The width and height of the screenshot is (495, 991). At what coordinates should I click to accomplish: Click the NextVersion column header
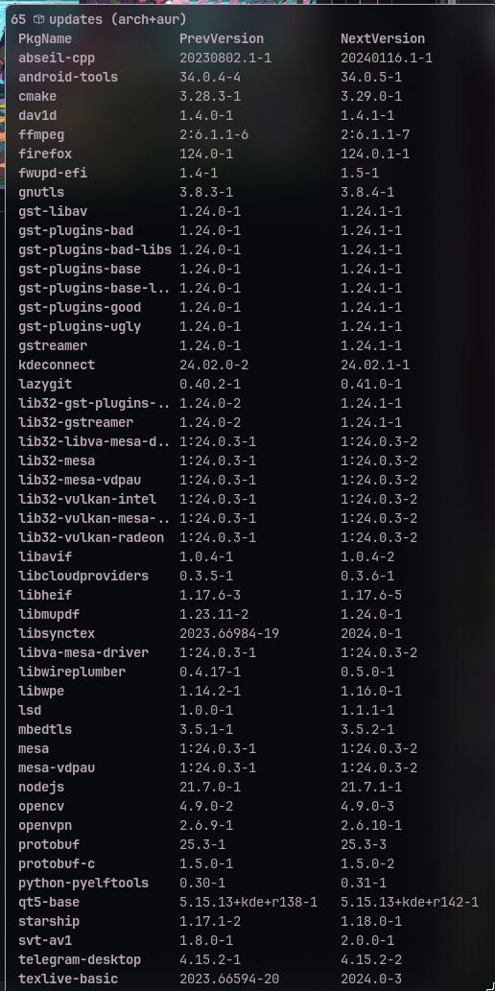pyautogui.click(x=383, y=38)
